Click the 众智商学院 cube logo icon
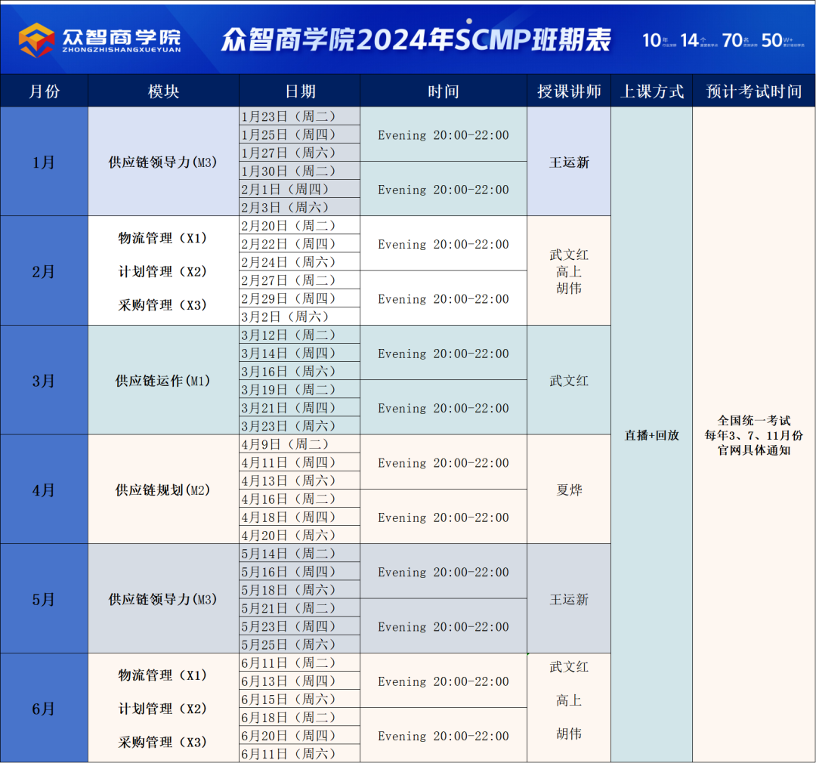Screen dimensions: 816x763 36,39
